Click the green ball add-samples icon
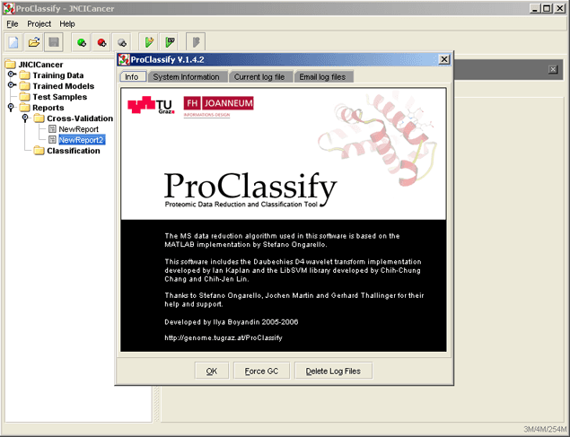The height and width of the screenshot is (437, 570). click(82, 42)
